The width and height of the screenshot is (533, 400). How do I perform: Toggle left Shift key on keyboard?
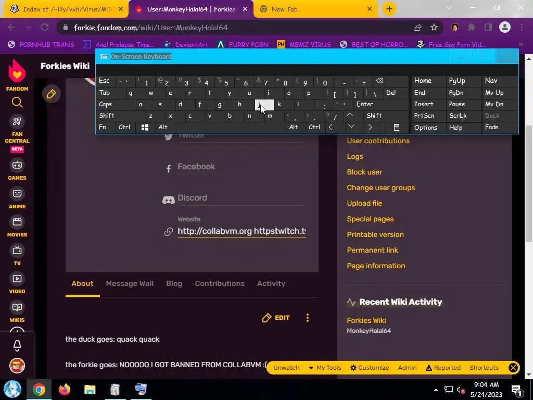(120, 116)
